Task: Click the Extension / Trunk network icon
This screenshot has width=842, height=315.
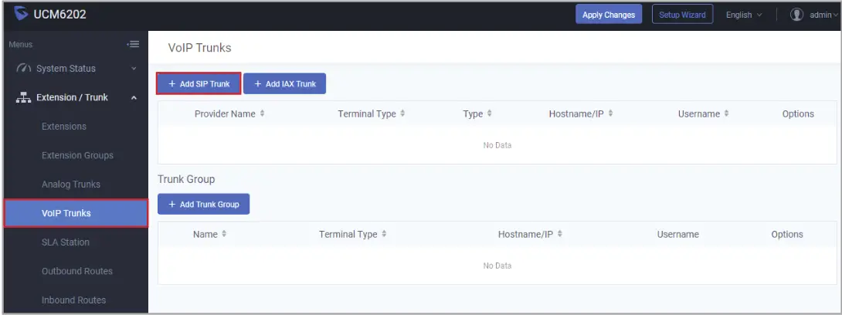Action: coord(24,98)
